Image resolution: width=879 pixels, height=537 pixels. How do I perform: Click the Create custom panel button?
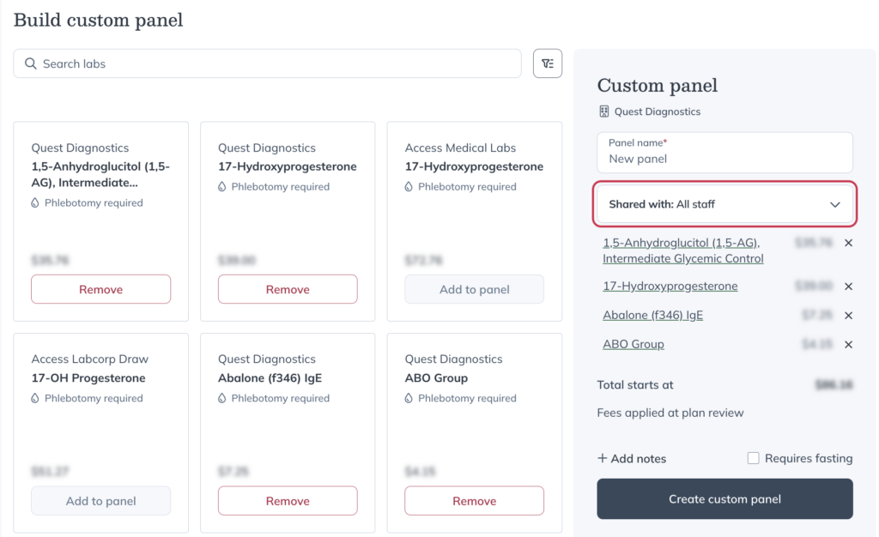(x=724, y=498)
